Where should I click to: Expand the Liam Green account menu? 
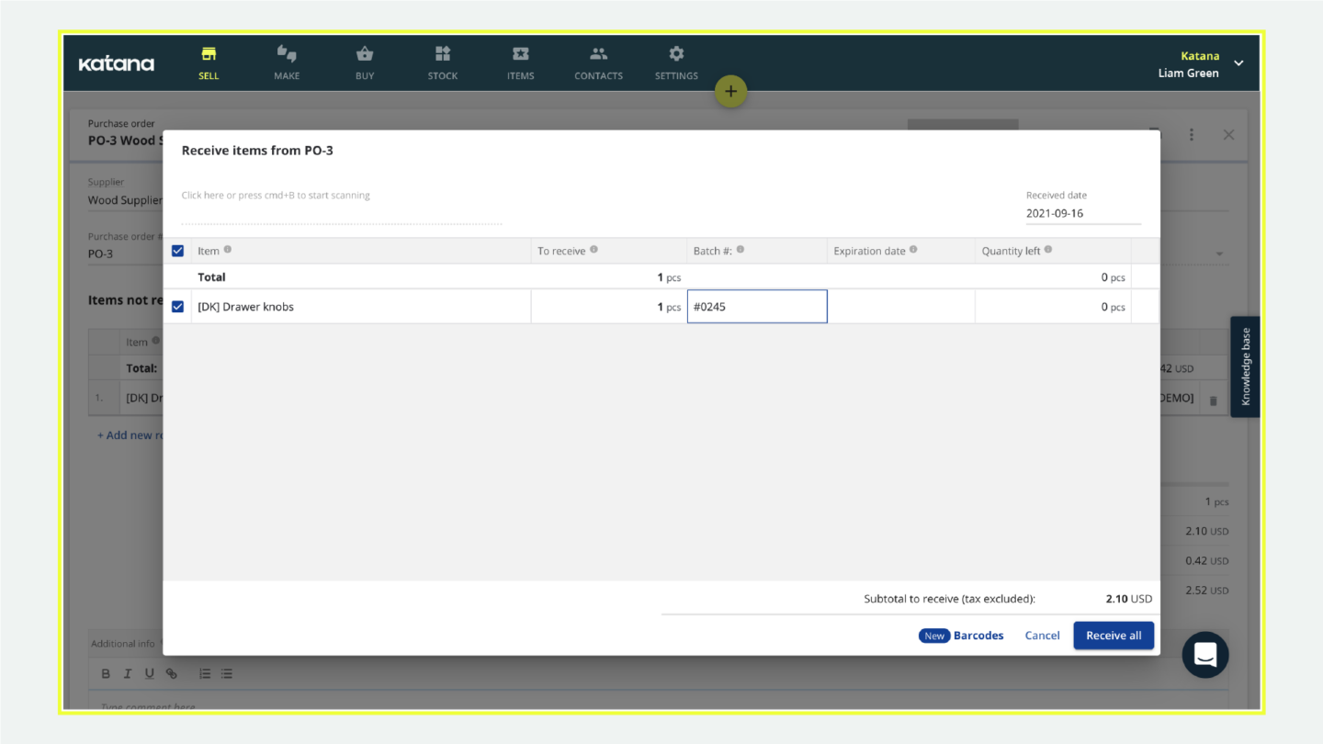pos(1238,63)
